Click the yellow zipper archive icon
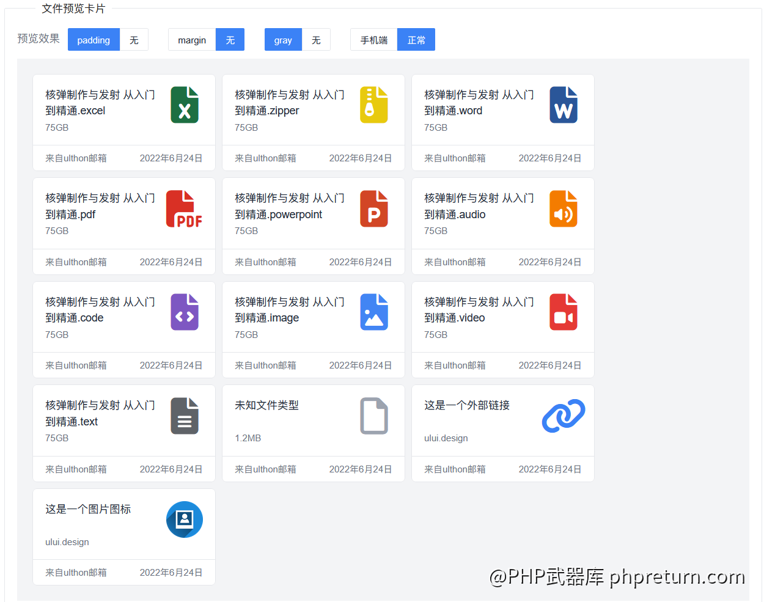This screenshot has height=602, width=764. 373,105
